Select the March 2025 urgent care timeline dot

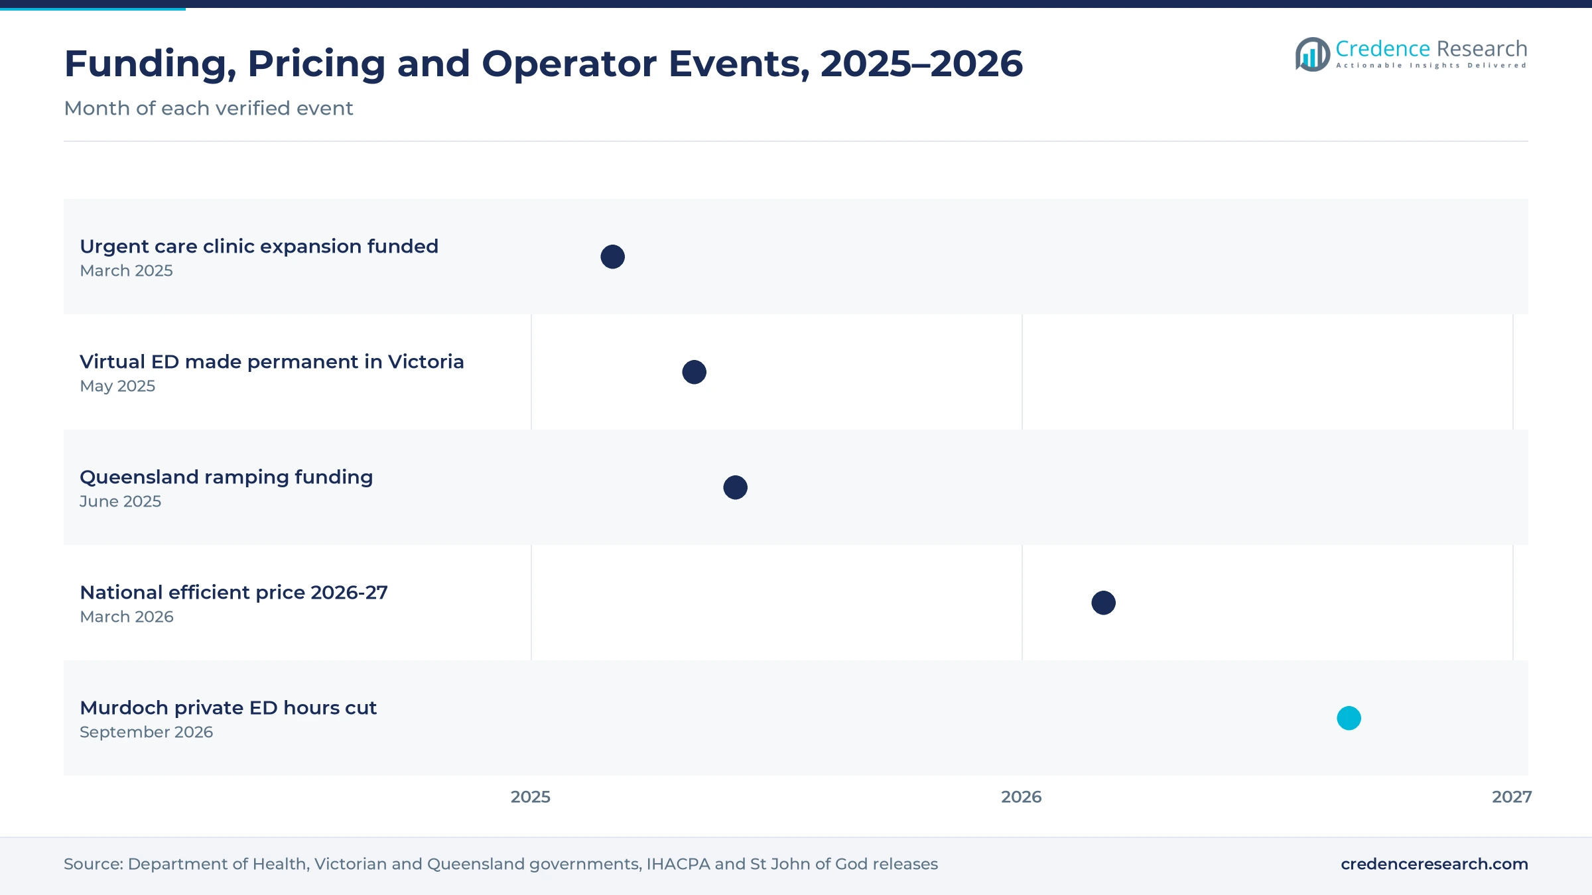coord(612,257)
